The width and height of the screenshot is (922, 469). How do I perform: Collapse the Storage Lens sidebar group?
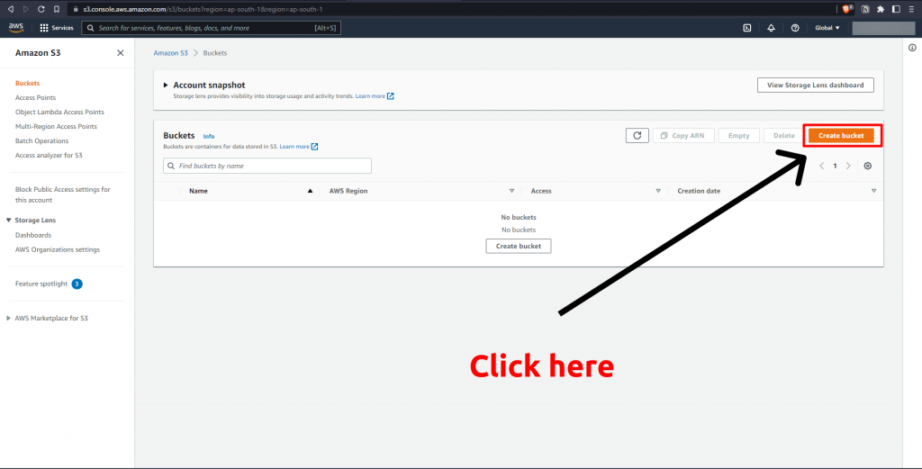pyautogui.click(x=9, y=221)
